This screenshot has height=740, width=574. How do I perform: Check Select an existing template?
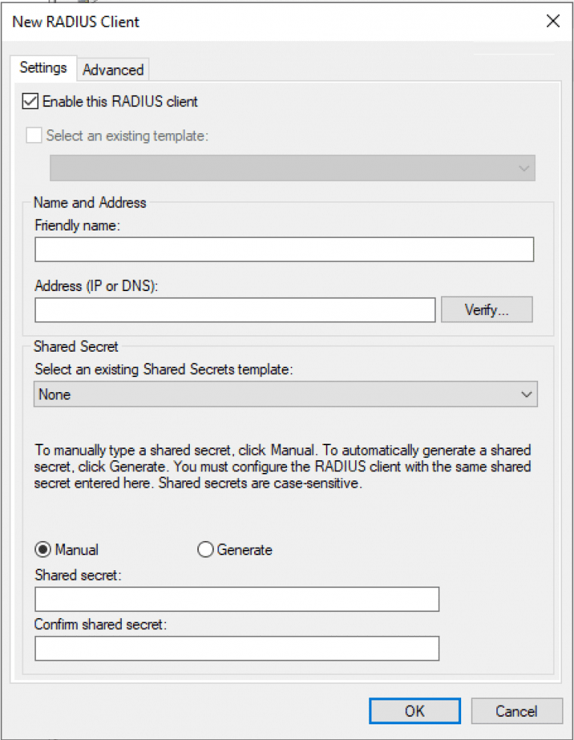[x=33, y=135]
